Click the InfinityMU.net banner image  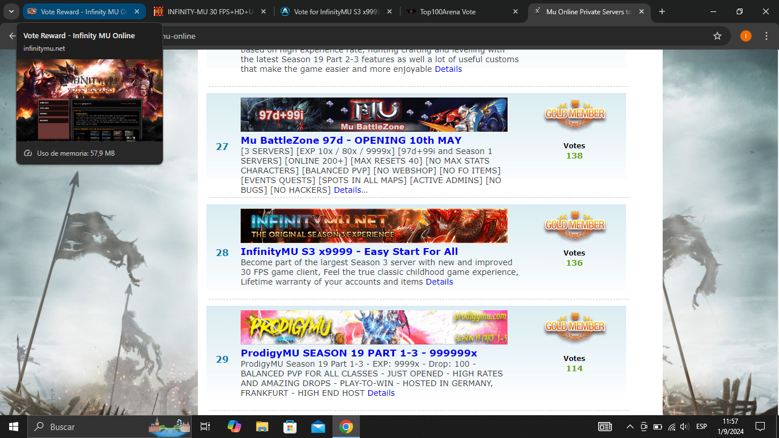point(374,226)
